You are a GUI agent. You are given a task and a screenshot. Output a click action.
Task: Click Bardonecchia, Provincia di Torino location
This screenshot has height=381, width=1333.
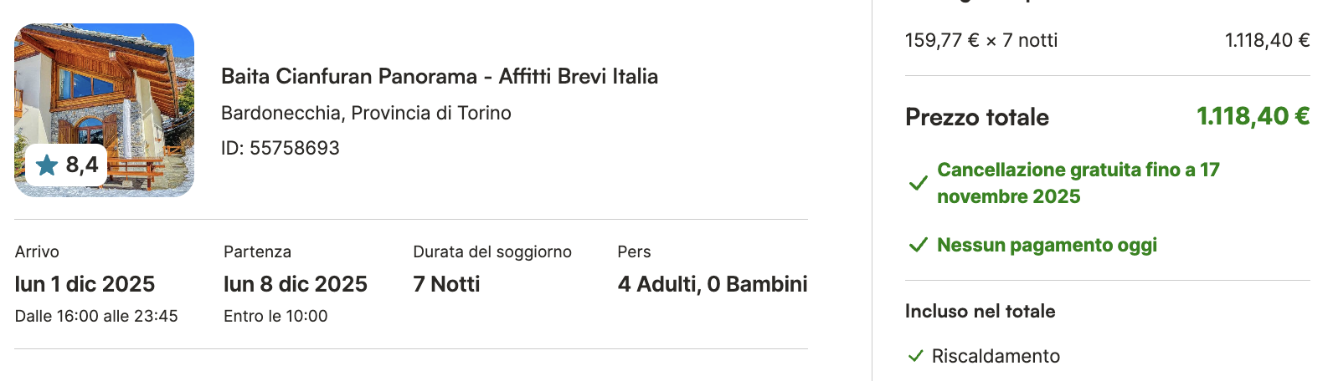coord(366,113)
